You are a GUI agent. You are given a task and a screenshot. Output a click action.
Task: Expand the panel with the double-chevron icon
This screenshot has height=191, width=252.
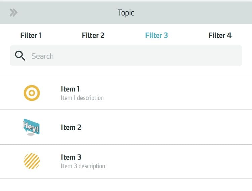click(13, 13)
